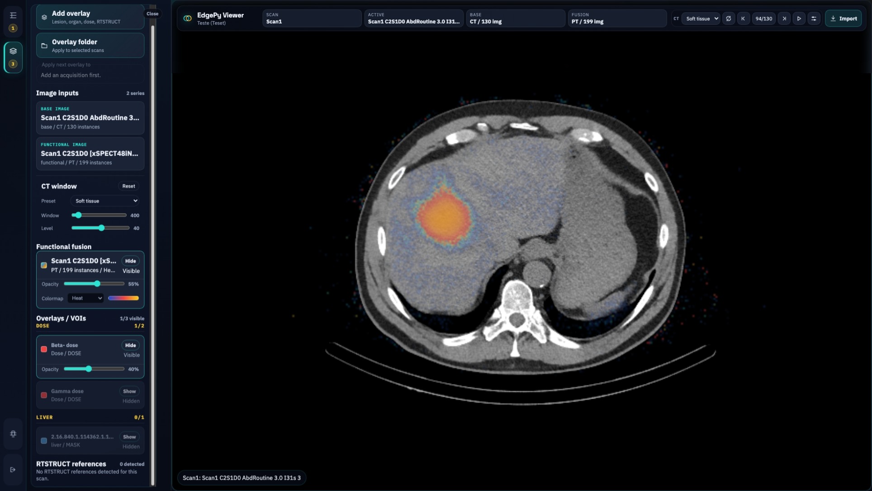
Task: Jump to the next slice
Action: [x=784, y=19]
